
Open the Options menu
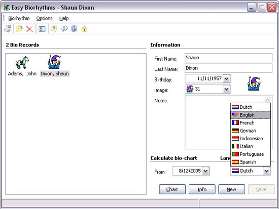pos(44,18)
